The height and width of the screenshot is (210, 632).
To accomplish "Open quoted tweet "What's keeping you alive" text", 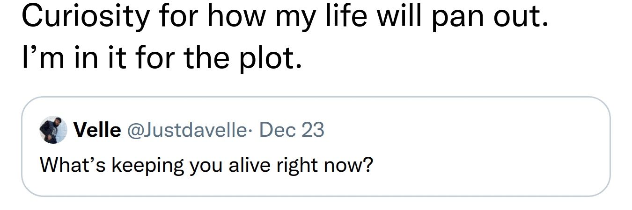I will coord(206,165).
